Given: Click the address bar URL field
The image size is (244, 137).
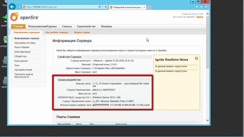Looking at the screenshot, I should (x=60, y=7).
